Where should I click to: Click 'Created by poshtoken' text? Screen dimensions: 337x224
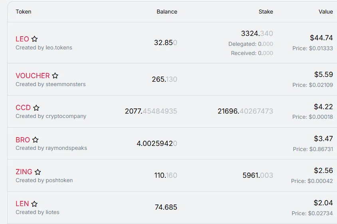point(44,181)
